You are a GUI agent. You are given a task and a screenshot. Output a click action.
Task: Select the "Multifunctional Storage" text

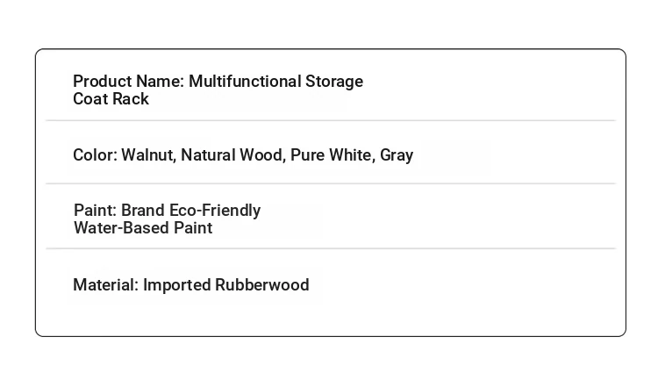coord(275,81)
